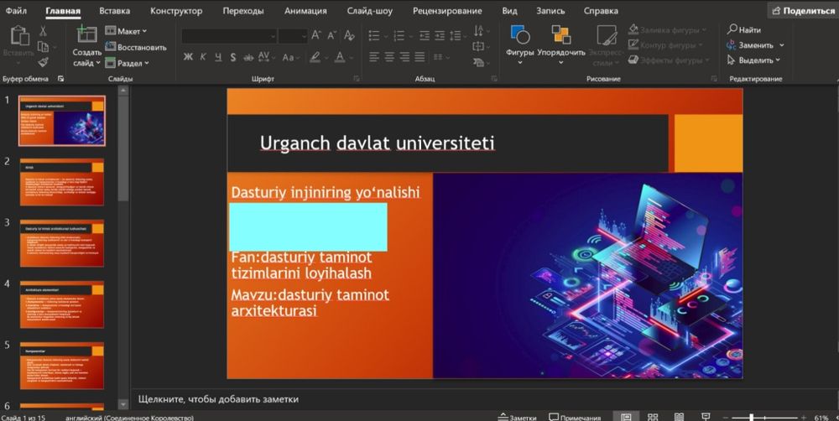Open the Фигуры shapes gallery
Image resolution: width=839 pixels, height=421 pixels.
pos(520,45)
